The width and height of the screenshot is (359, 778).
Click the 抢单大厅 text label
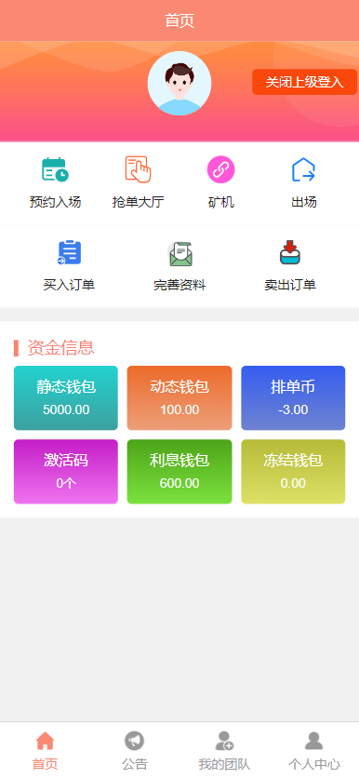tap(138, 203)
